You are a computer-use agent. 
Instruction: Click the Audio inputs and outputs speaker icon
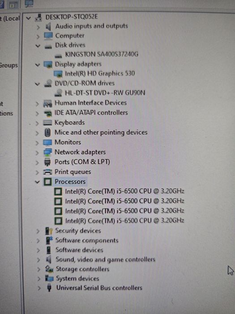point(48,26)
